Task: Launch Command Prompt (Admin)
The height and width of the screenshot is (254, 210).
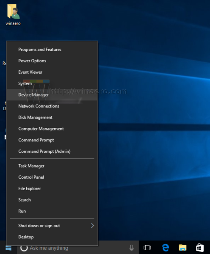Action: coord(52,151)
